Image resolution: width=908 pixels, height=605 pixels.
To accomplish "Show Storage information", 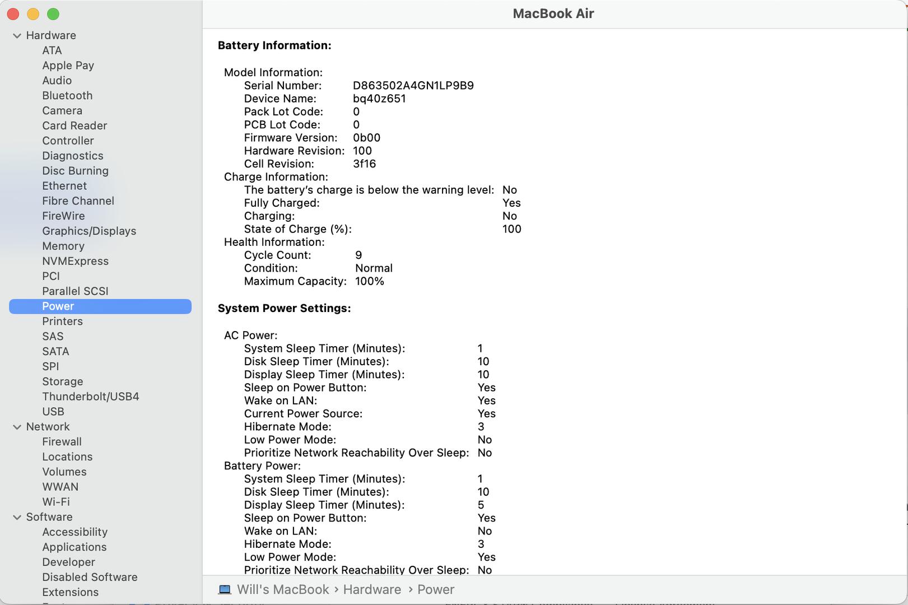I will coord(62,381).
